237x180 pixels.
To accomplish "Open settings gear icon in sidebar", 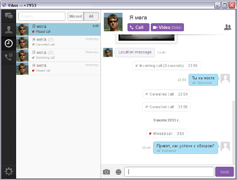I will pos(9,171).
